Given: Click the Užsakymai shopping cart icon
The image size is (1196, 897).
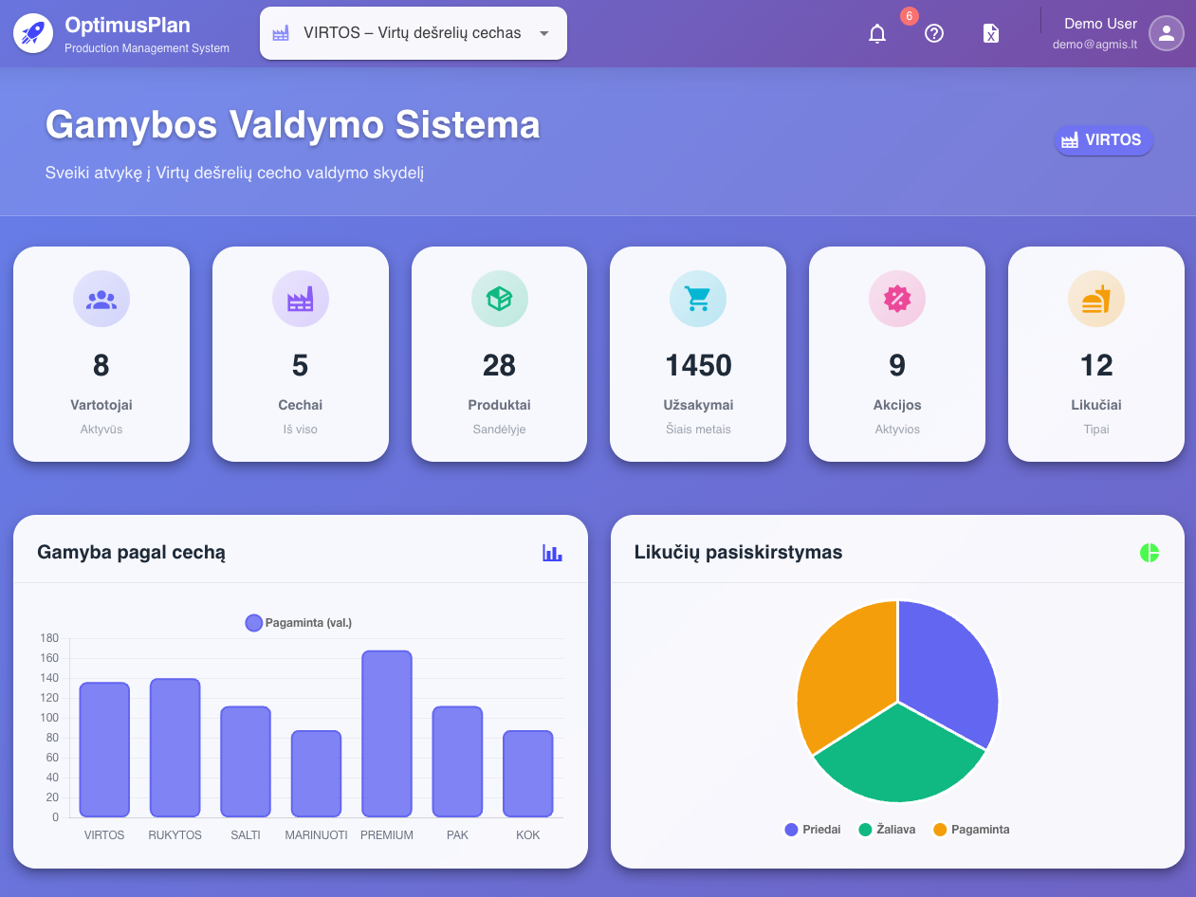Looking at the screenshot, I should click(698, 299).
